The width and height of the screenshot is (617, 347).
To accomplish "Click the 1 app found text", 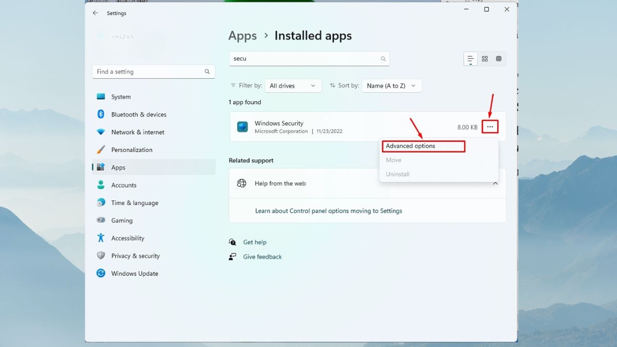I will coord(245,102).
